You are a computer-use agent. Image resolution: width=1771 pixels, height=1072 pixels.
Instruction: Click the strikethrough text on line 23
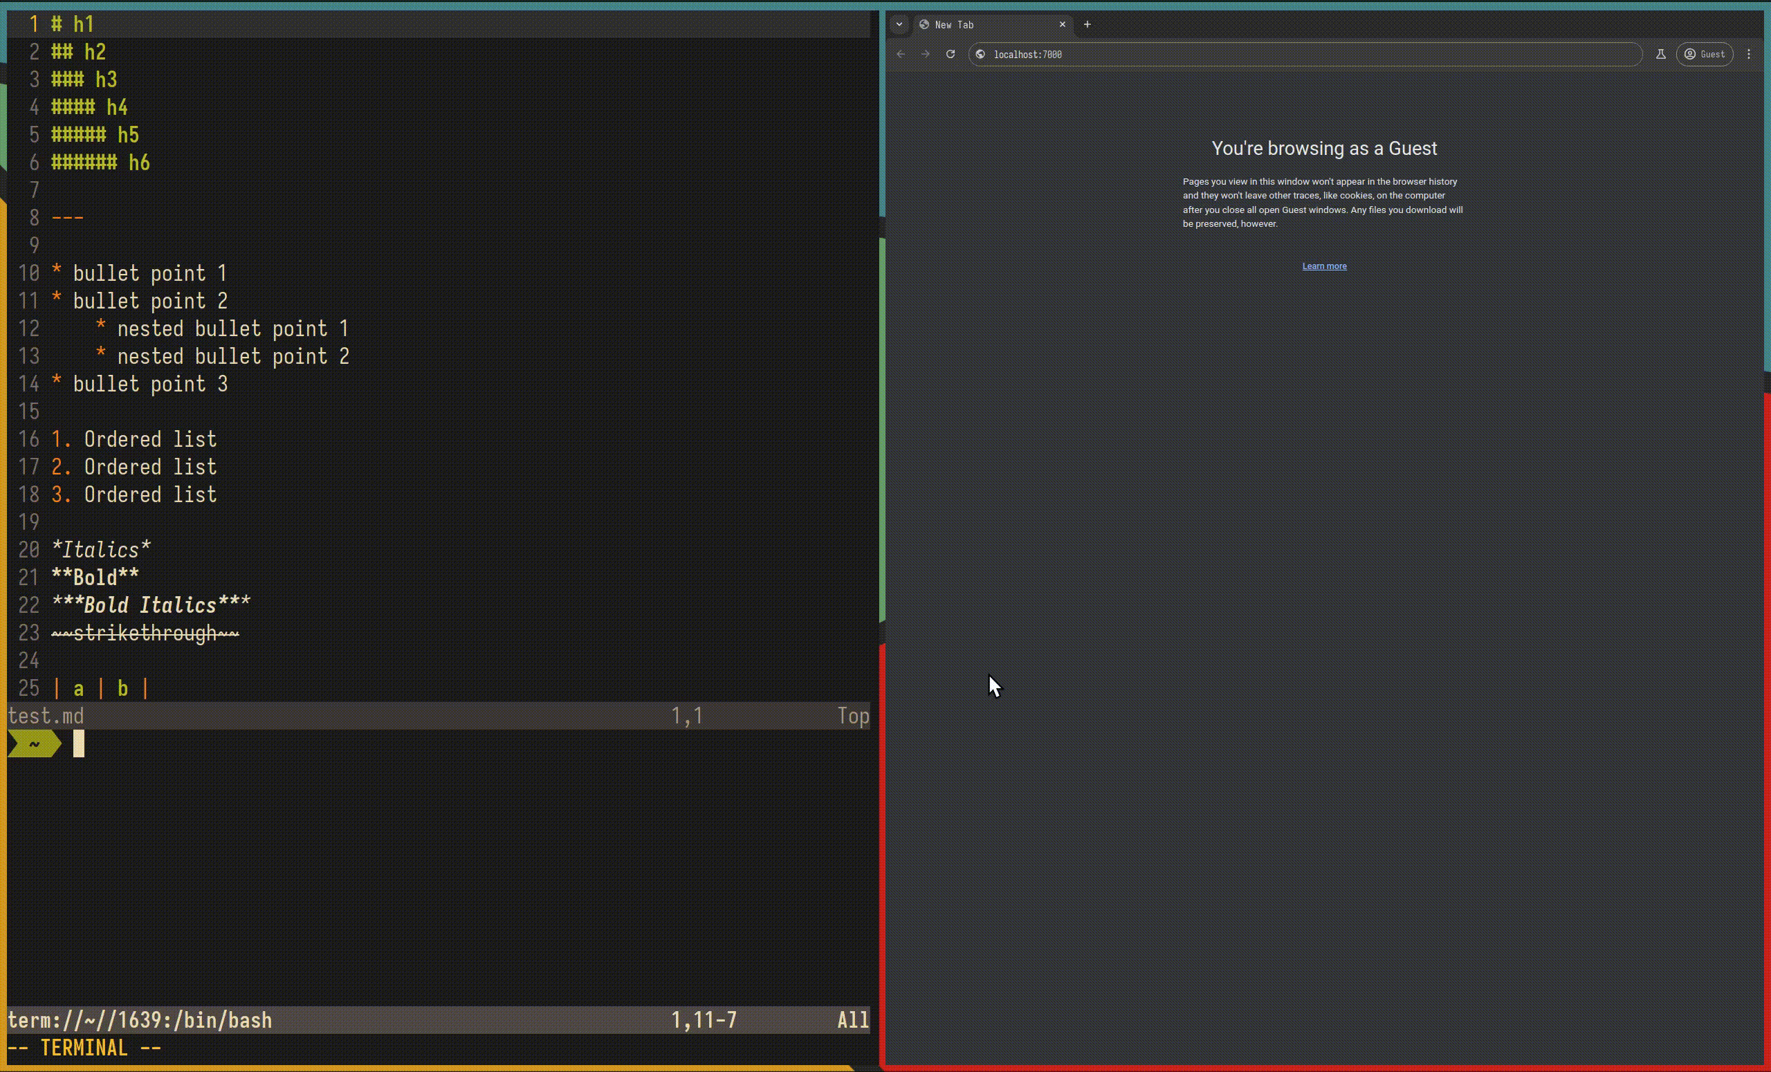point(145,633)
